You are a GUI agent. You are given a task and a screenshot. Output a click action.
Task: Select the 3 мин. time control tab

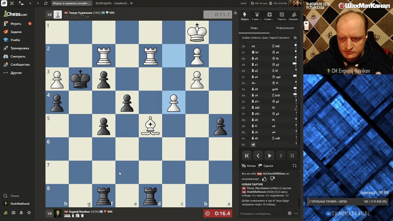[257, 16]
